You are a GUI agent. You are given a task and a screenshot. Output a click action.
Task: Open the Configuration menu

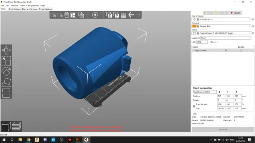pyautogui.click(x=32, y=6)
